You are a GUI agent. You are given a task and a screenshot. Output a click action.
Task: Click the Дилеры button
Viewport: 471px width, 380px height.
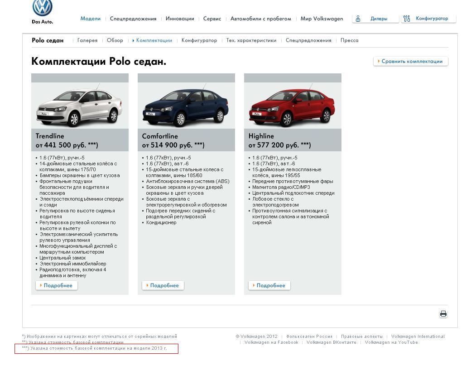pos(375,19)
